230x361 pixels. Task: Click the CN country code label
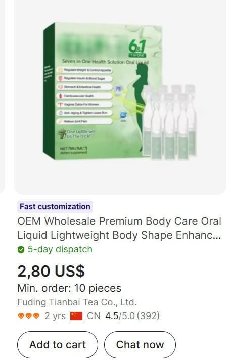(94, 316)
